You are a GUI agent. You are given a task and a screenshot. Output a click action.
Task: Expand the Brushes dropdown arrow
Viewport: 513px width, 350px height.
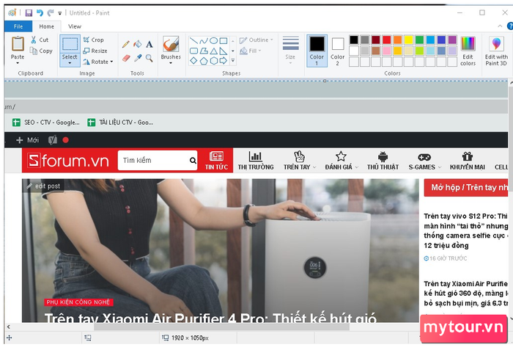pos(171,63)
